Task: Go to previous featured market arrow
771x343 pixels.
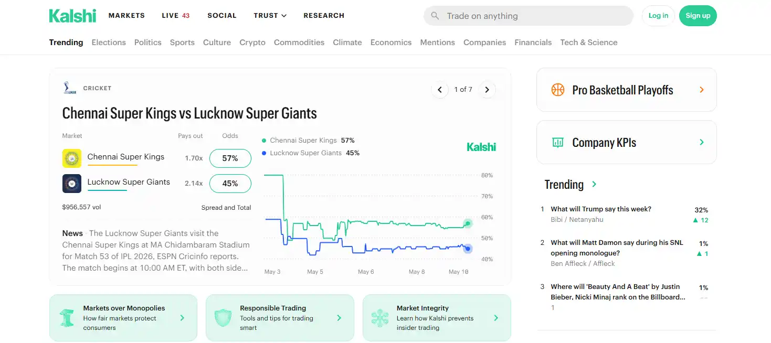Action: (x=440, y=90)
